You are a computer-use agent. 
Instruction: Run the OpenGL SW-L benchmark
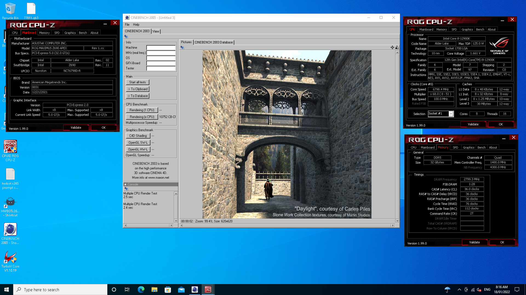pos(138,143)
